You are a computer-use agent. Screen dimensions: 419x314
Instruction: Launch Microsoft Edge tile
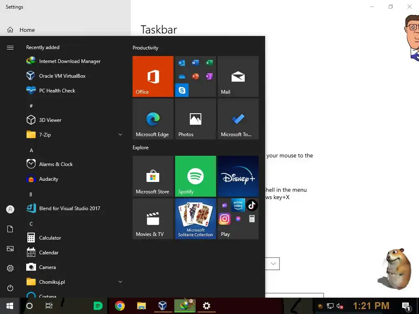coord(153,119)
